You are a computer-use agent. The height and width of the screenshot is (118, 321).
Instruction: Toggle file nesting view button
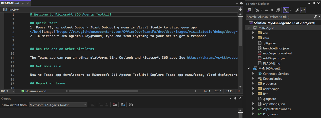(286, 10)
